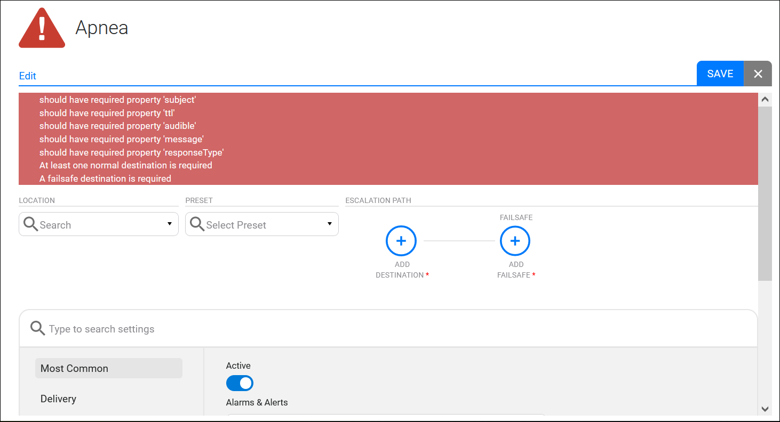This screenshot has height=422, width=780.
Task: Click the vertical scrollbar thumb
Action: tap(765, 192)
